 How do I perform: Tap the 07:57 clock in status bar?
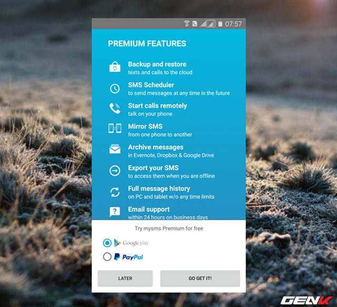tap(233, 24)
